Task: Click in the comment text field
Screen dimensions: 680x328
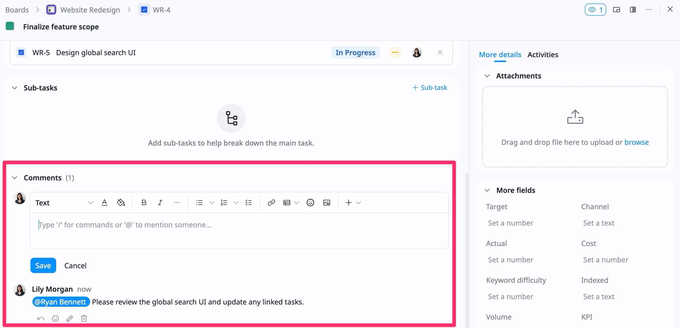Action: click(x=239, y=231)
